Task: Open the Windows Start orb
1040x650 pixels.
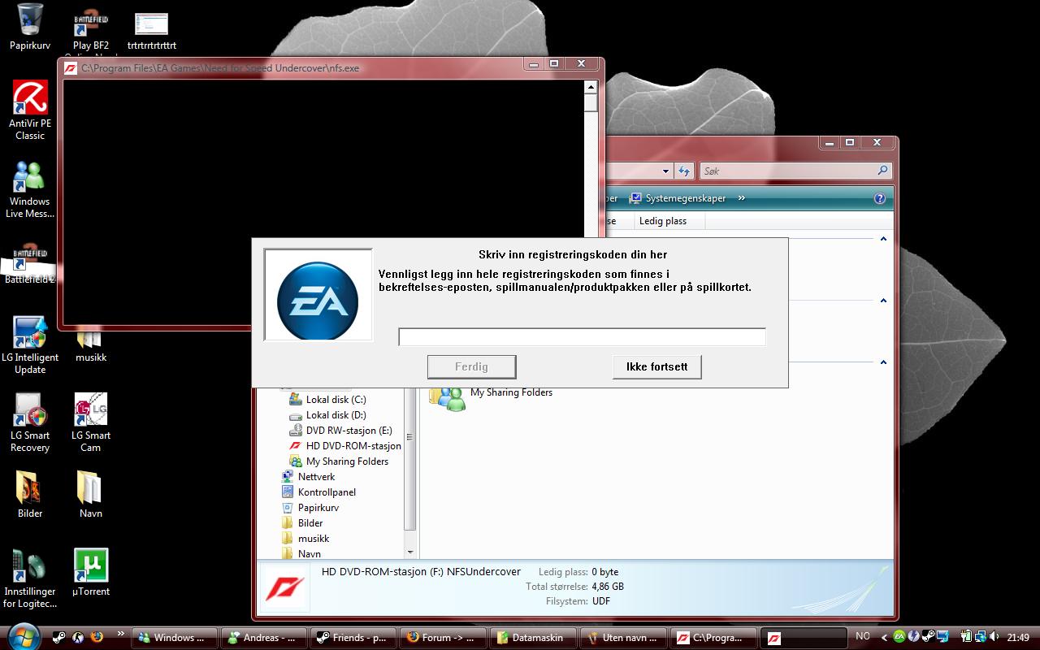Action: (22, 636)
